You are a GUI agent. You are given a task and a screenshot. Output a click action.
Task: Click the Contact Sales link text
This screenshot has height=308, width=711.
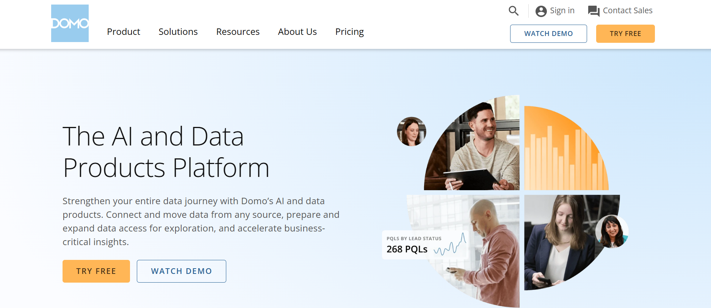(x=628, y=11)
